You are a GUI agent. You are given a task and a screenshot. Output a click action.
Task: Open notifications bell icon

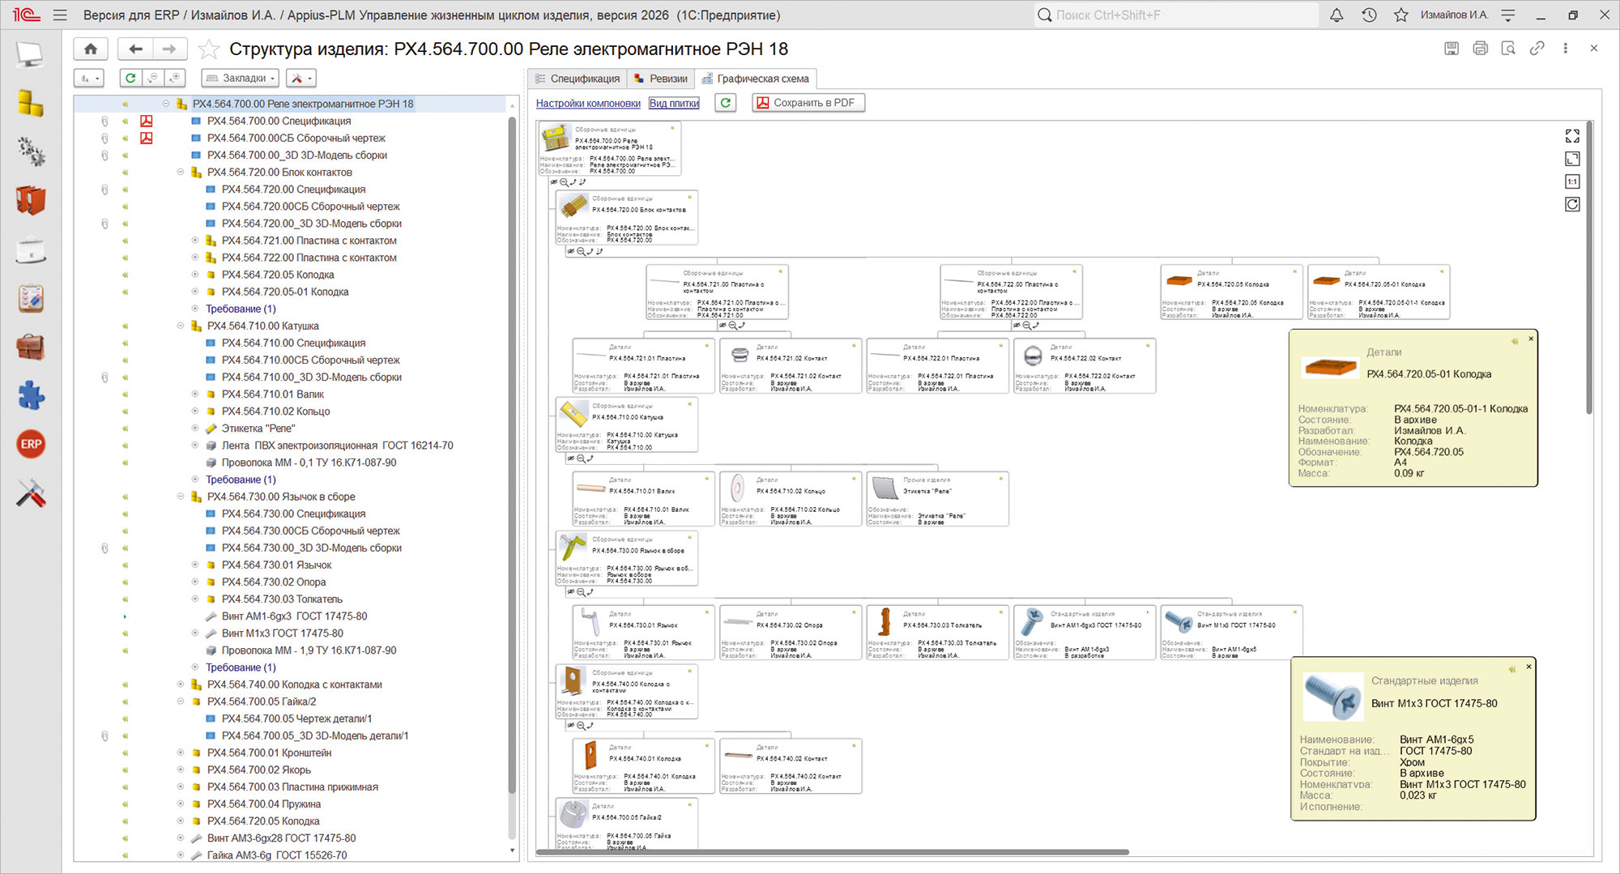tap(1336, 15)
